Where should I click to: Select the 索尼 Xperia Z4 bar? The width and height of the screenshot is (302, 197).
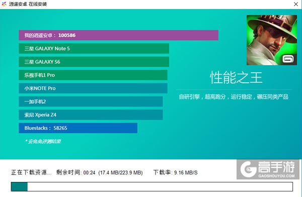click(x=91, y=115)
